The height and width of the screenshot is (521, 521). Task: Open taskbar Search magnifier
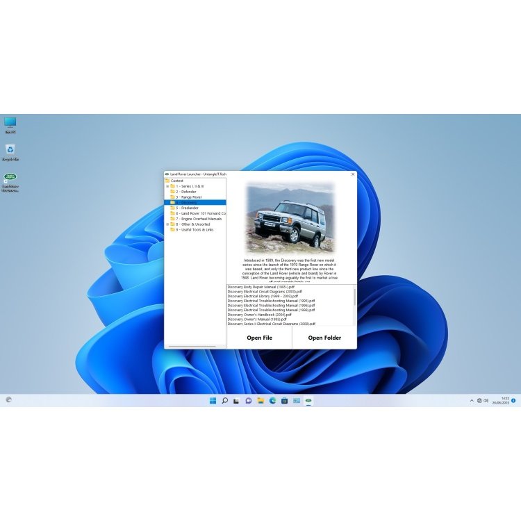tap(225, 400)
